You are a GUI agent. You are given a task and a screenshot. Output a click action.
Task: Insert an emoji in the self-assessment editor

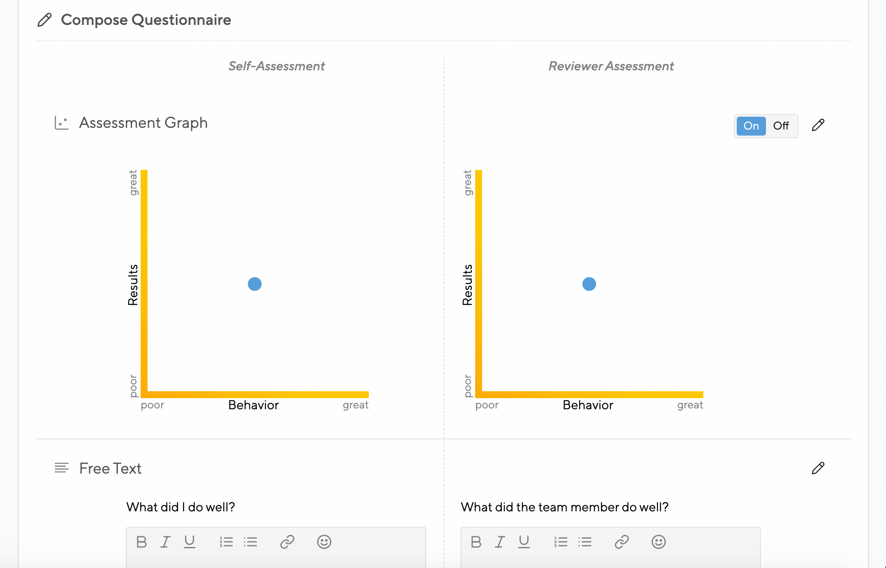[x=324, y=542]
